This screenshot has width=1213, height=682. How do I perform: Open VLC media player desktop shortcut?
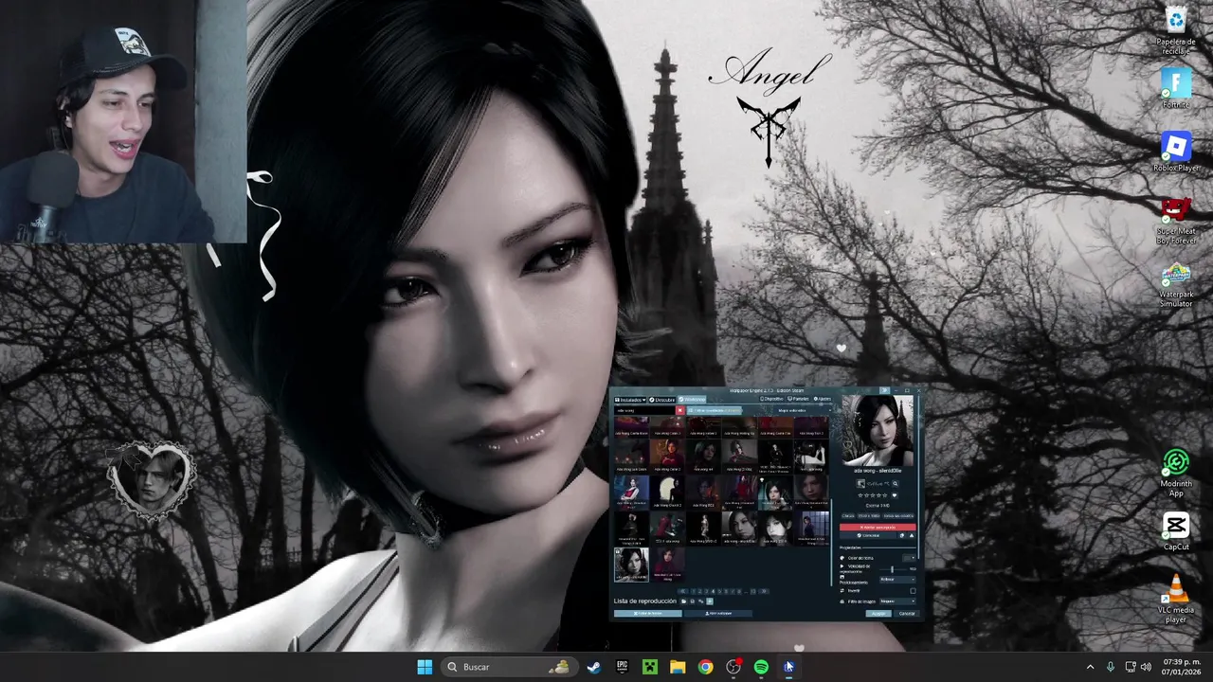(1176, 597)
